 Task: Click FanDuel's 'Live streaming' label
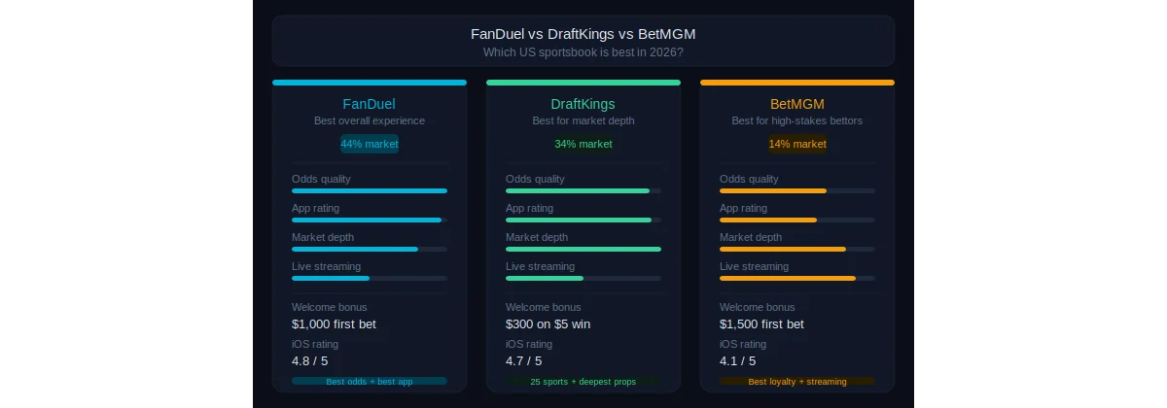[326, 266]
